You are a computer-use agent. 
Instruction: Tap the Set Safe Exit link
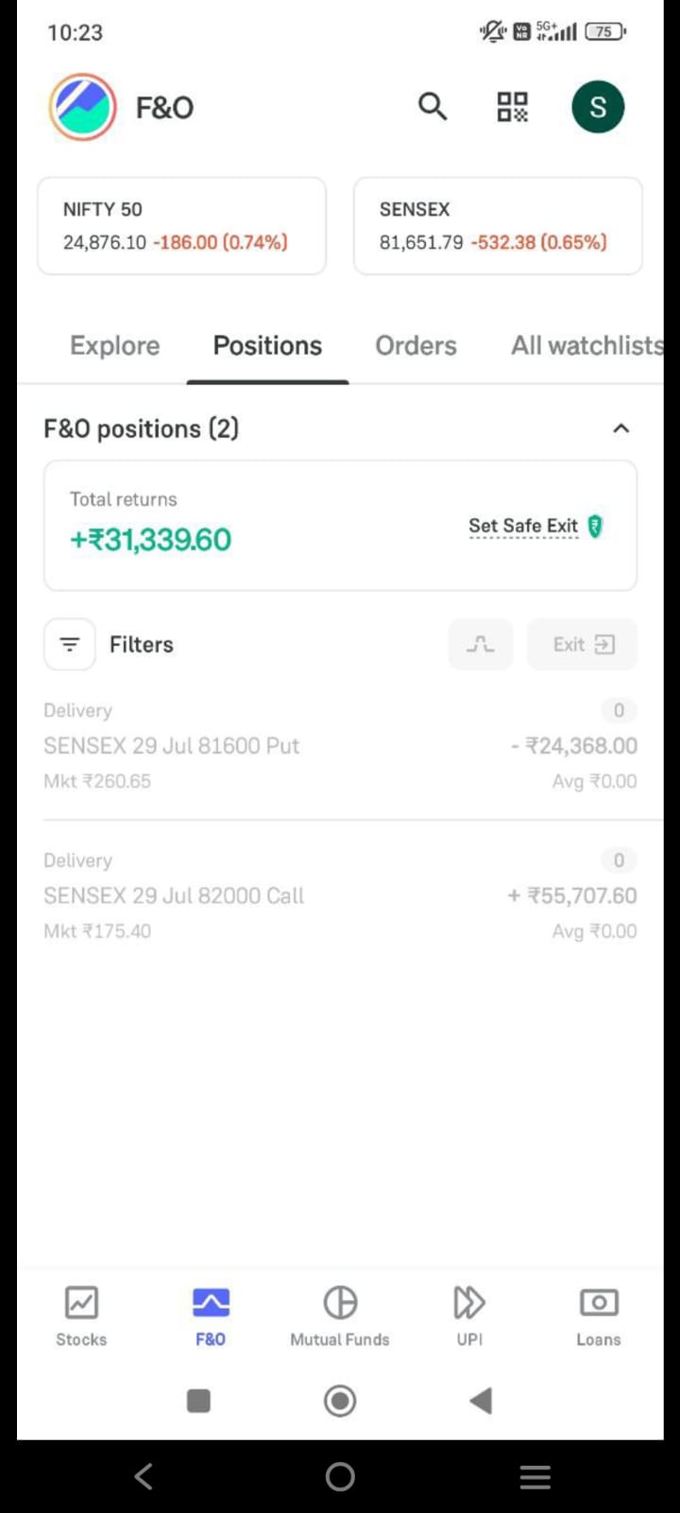(x=524, y=526)
